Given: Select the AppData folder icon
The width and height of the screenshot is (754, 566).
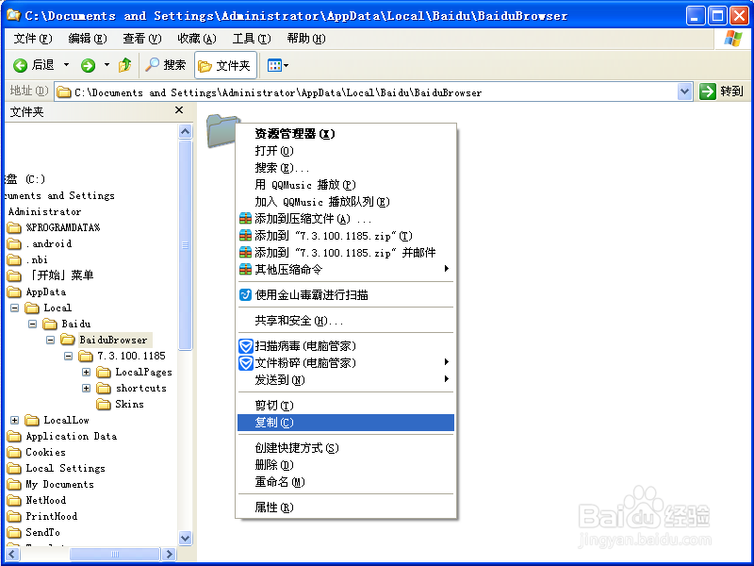Looking at the screenshot, I should tap(14, 291).
